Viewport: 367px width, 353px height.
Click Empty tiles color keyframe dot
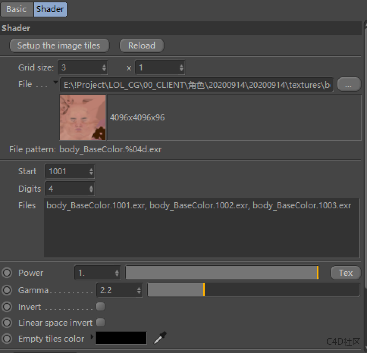point(7,339)
